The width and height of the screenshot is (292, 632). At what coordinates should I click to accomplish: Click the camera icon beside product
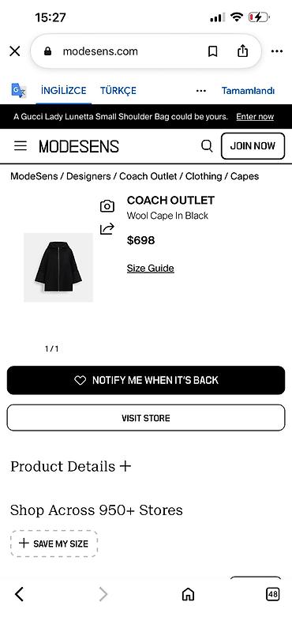click(x=107, y=206)
